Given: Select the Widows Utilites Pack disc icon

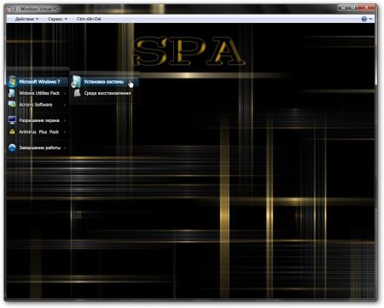Looking at the screenshot, I should [12, 93].
